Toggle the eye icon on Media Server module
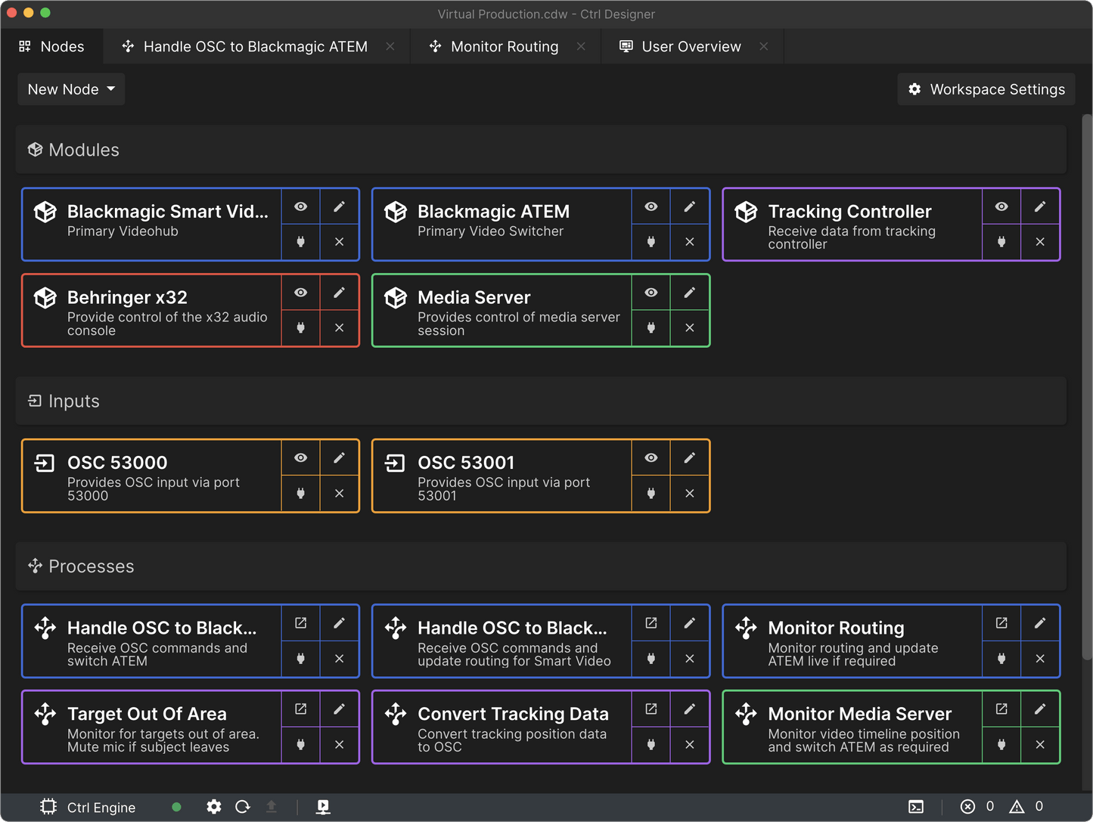Viewport: 1093px width, 822px height. pyautogui.click(x=651, y=293)
